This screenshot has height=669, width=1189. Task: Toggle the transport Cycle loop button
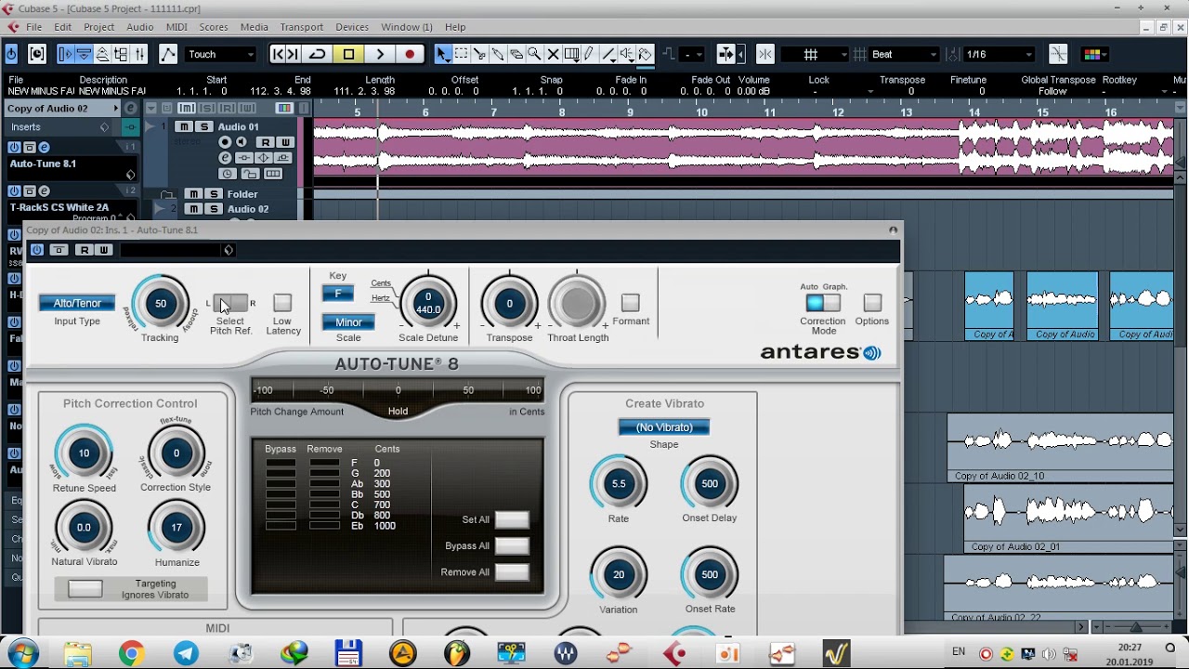pyautogui.click(x=318, y=54)
